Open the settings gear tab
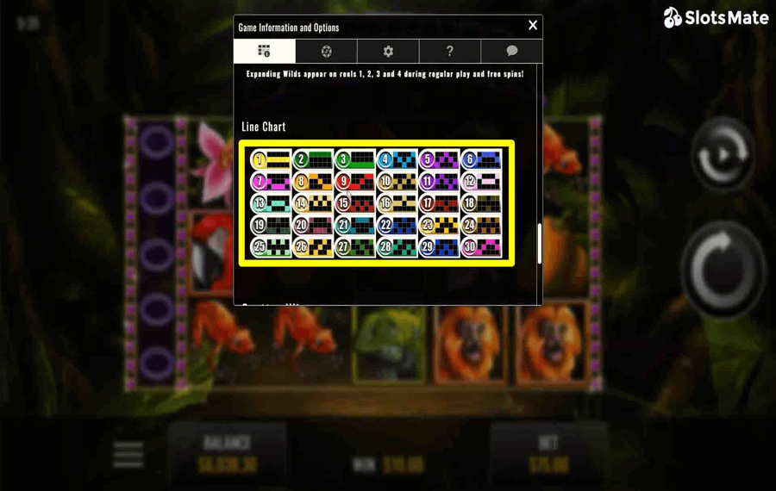Screen dimensions: 776x491 388,51
